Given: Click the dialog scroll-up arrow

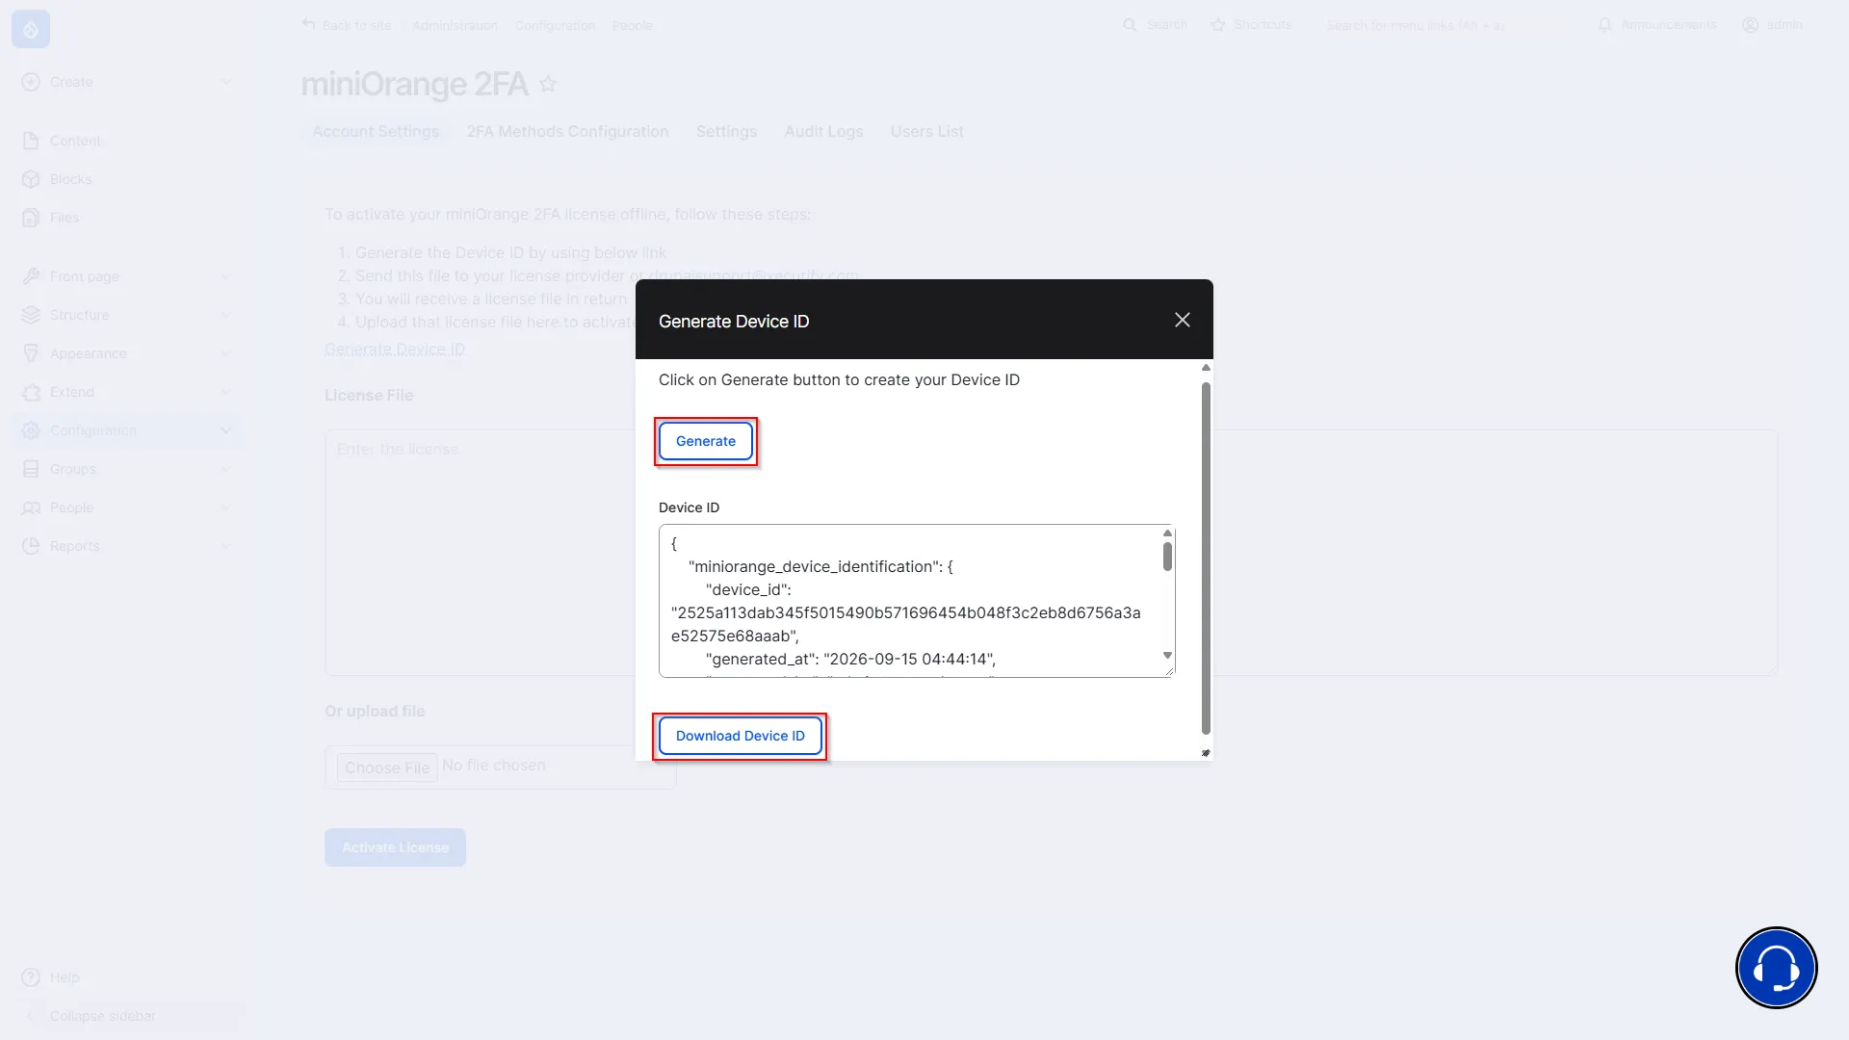Looking at the screenshot, I should click(1206, 368).
